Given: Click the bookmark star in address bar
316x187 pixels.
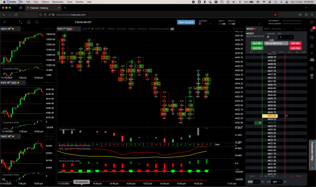Looking at the screenshot, I should click(x=275, y=15).
